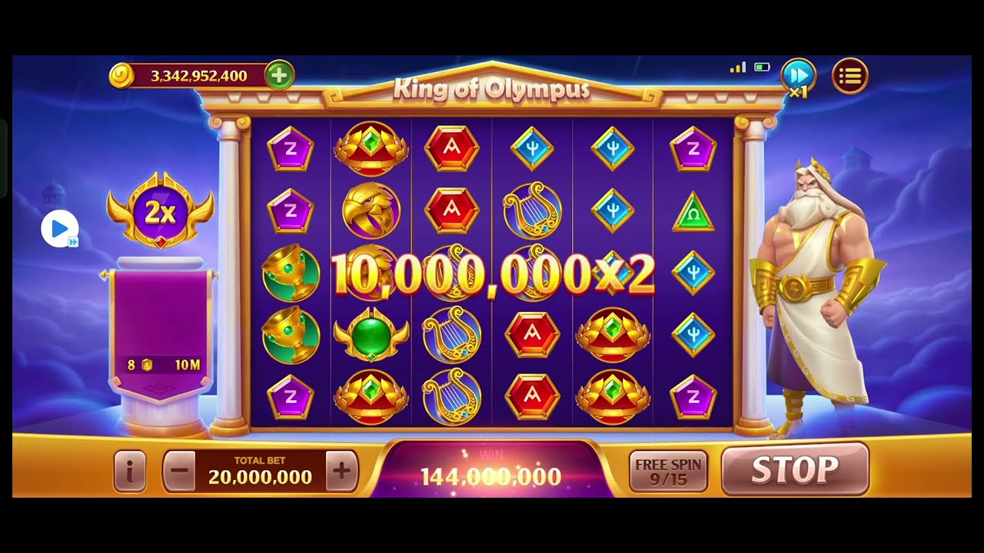This screenshot has width=984, height=553.
Task: Click the top-left purple Z pentagon symbol
Action: coord(290,149)
